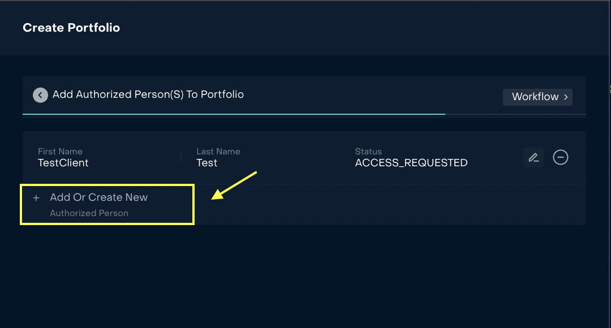This screenshot has height=328, width=611.
Task: Click the Last Name field showing Test
Action: click(x=206, y=162)
